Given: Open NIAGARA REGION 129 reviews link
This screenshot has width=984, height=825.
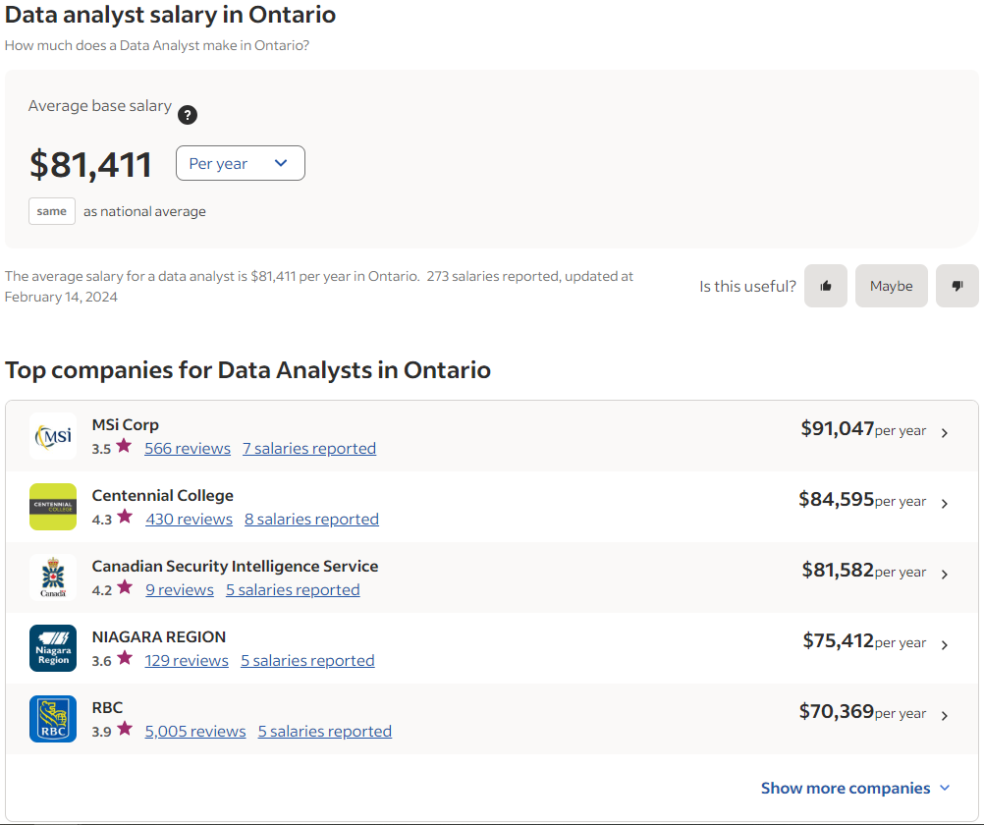Looking at the screenshot, I should click(x=187, y=661).
